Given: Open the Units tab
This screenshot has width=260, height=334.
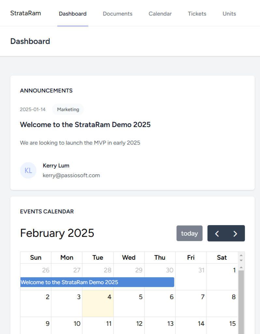Looking at the screenshot, I should pos(229,14).
